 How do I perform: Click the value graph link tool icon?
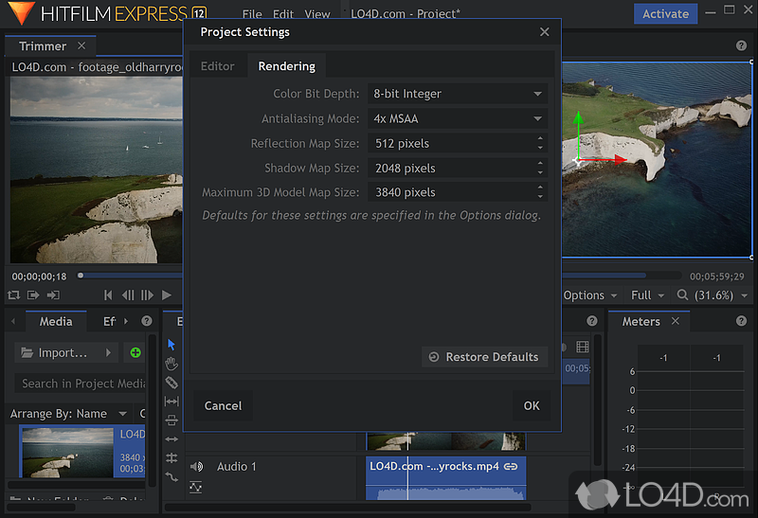[x=171, y=477]
